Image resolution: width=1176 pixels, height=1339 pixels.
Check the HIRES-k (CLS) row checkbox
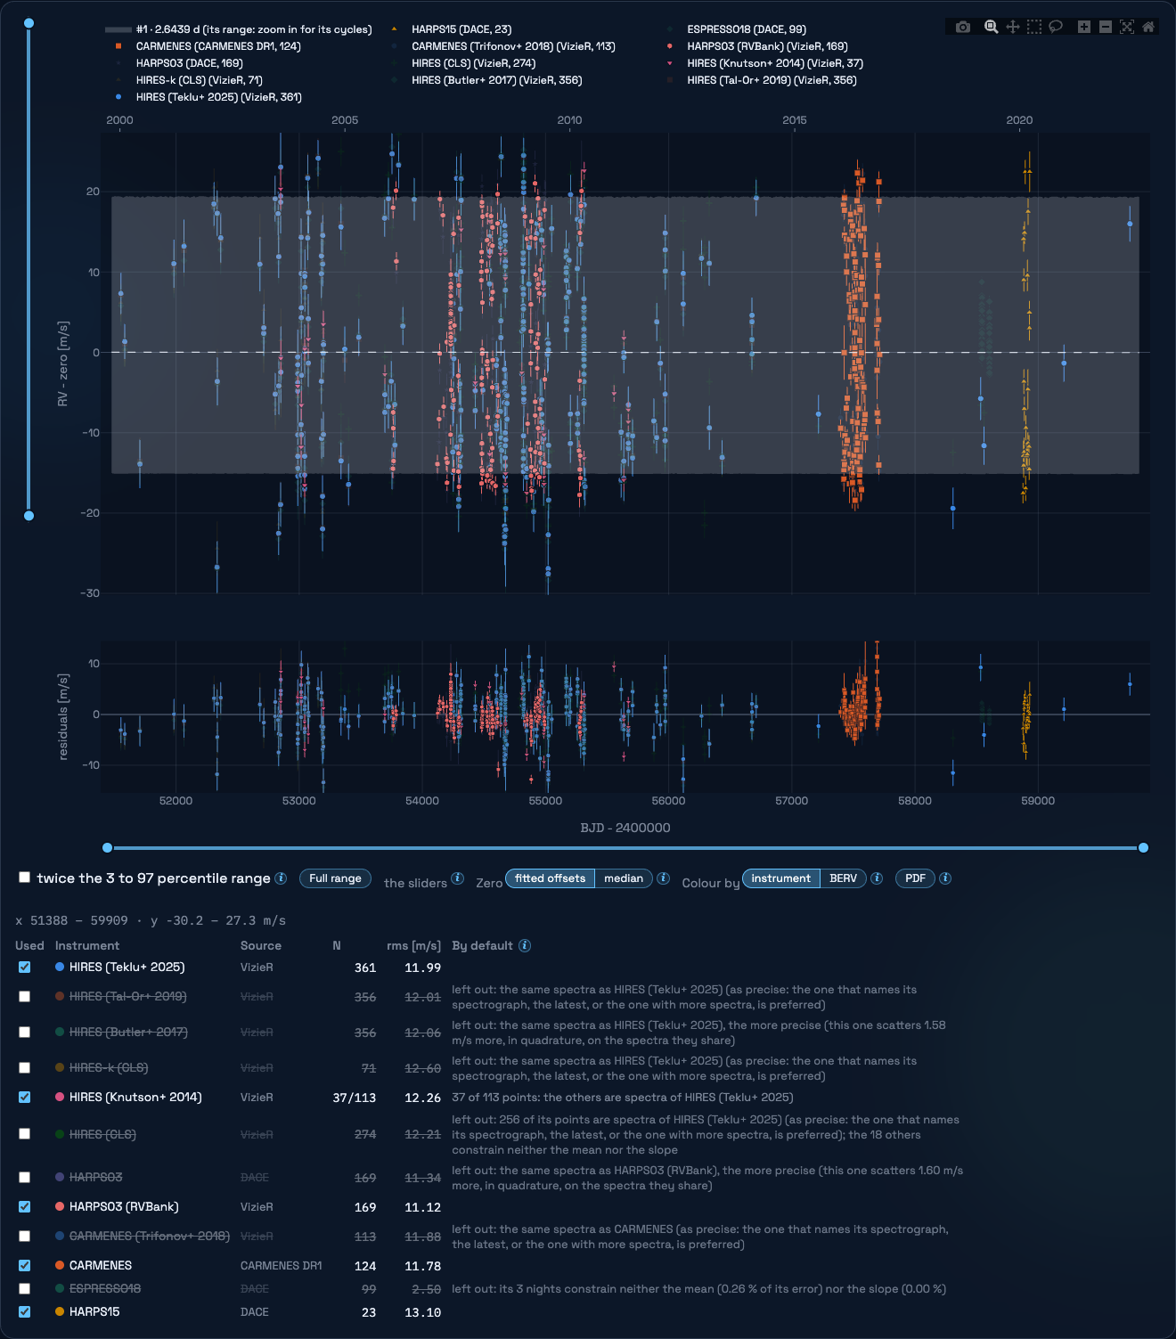pyautogui.click(x=24, y=1068)
